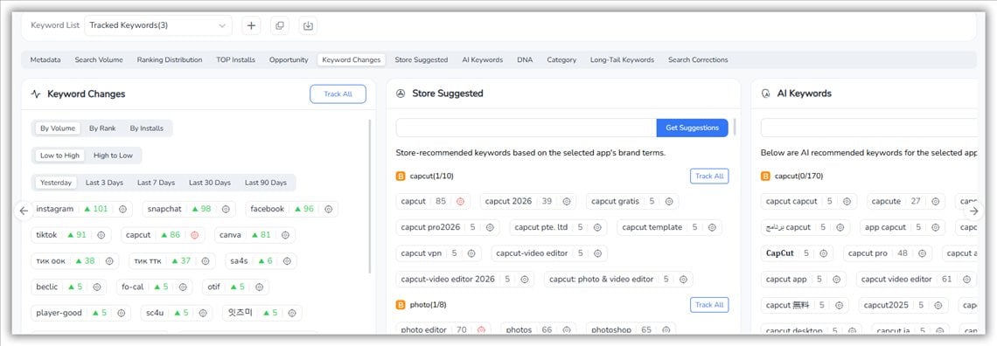This screenshot has width=997, height=346.
Task: Select the By Installs sort option
Action: click(x=147, y=128)
